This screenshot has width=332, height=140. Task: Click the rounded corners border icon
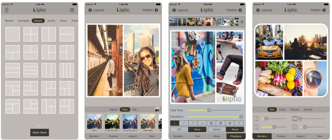[295, 127]
